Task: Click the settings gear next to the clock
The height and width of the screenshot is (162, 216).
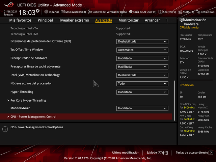Action: [38, 11]
